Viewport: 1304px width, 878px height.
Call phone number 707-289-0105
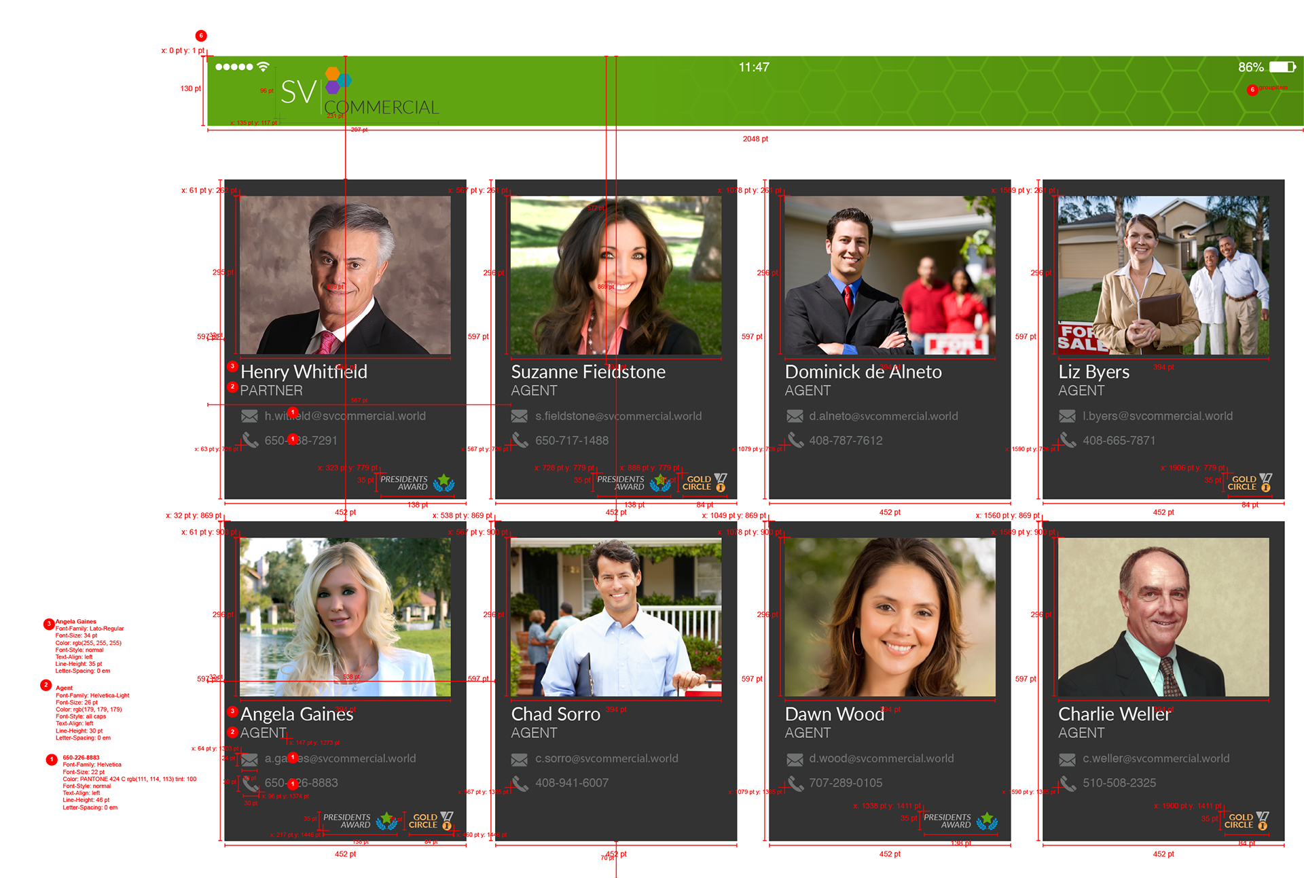pyautogui.click(x=846, y=783)
